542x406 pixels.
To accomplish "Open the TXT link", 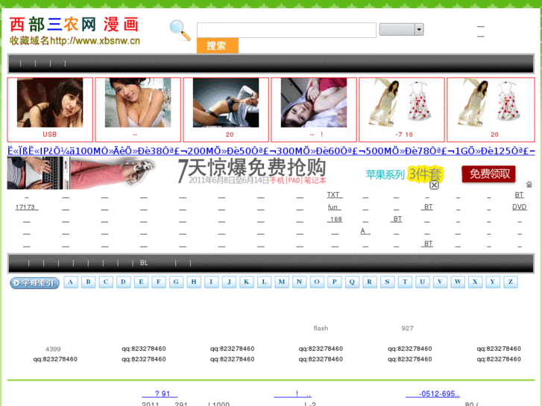I will point(334,195).
